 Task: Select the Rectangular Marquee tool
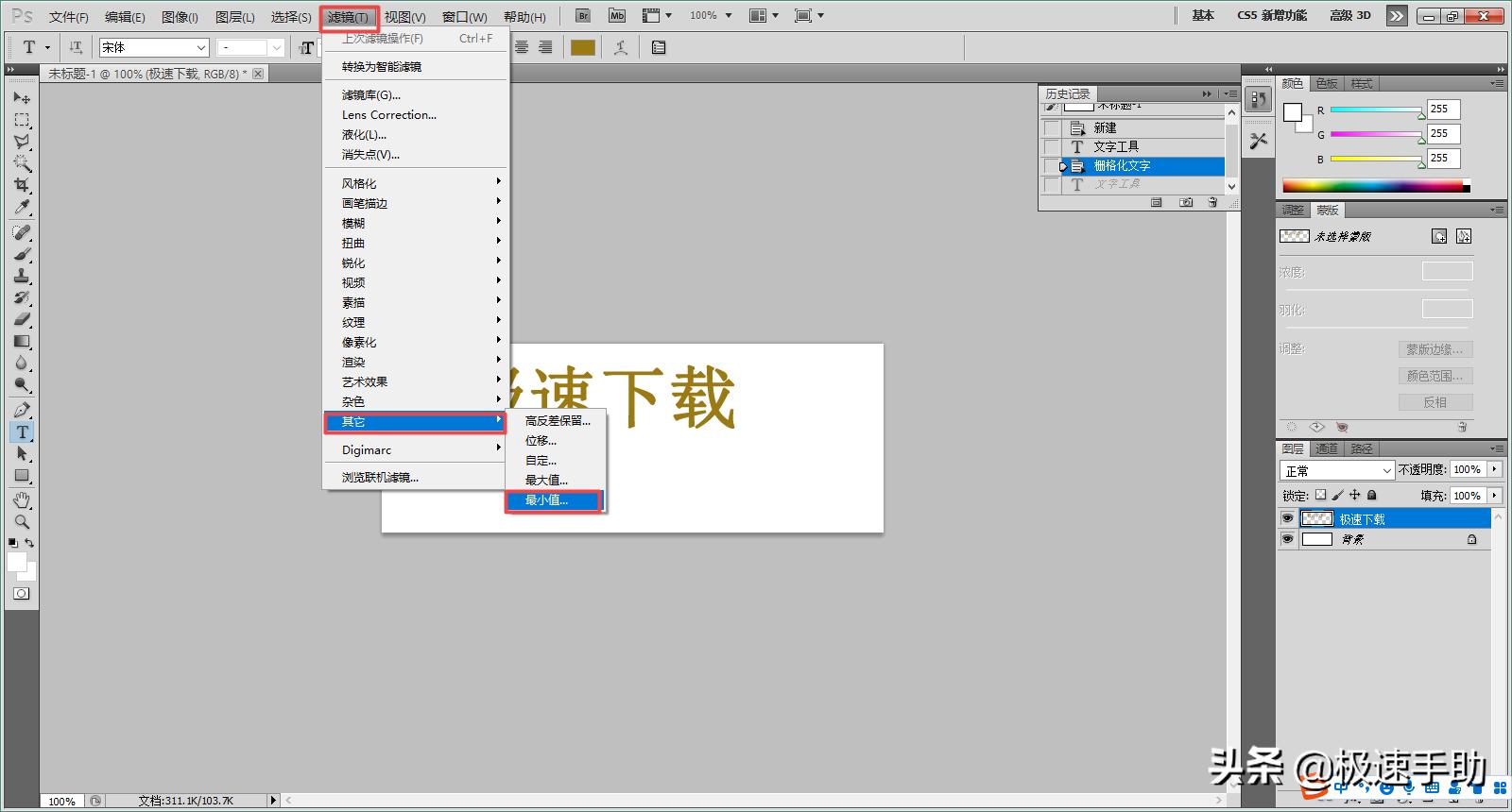click(22, 120)
